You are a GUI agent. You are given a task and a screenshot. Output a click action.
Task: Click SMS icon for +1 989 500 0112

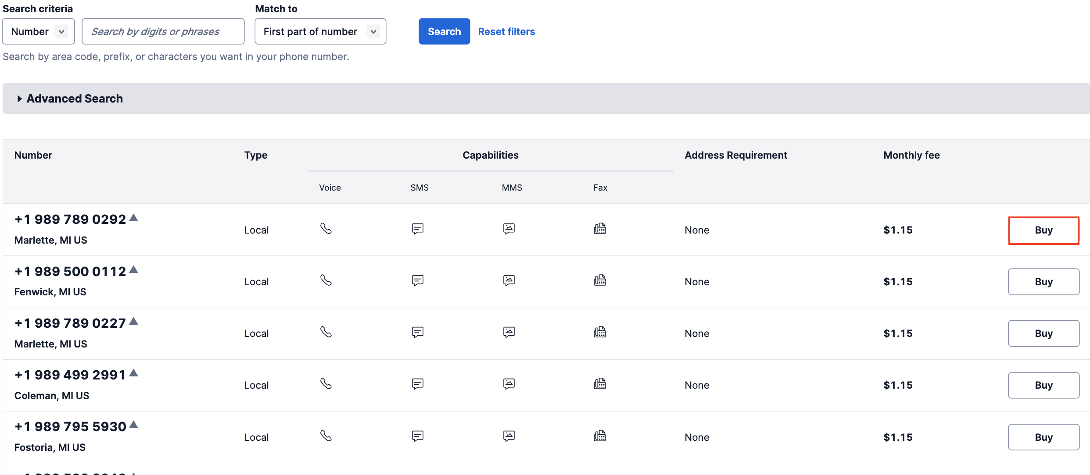point(417,280)
